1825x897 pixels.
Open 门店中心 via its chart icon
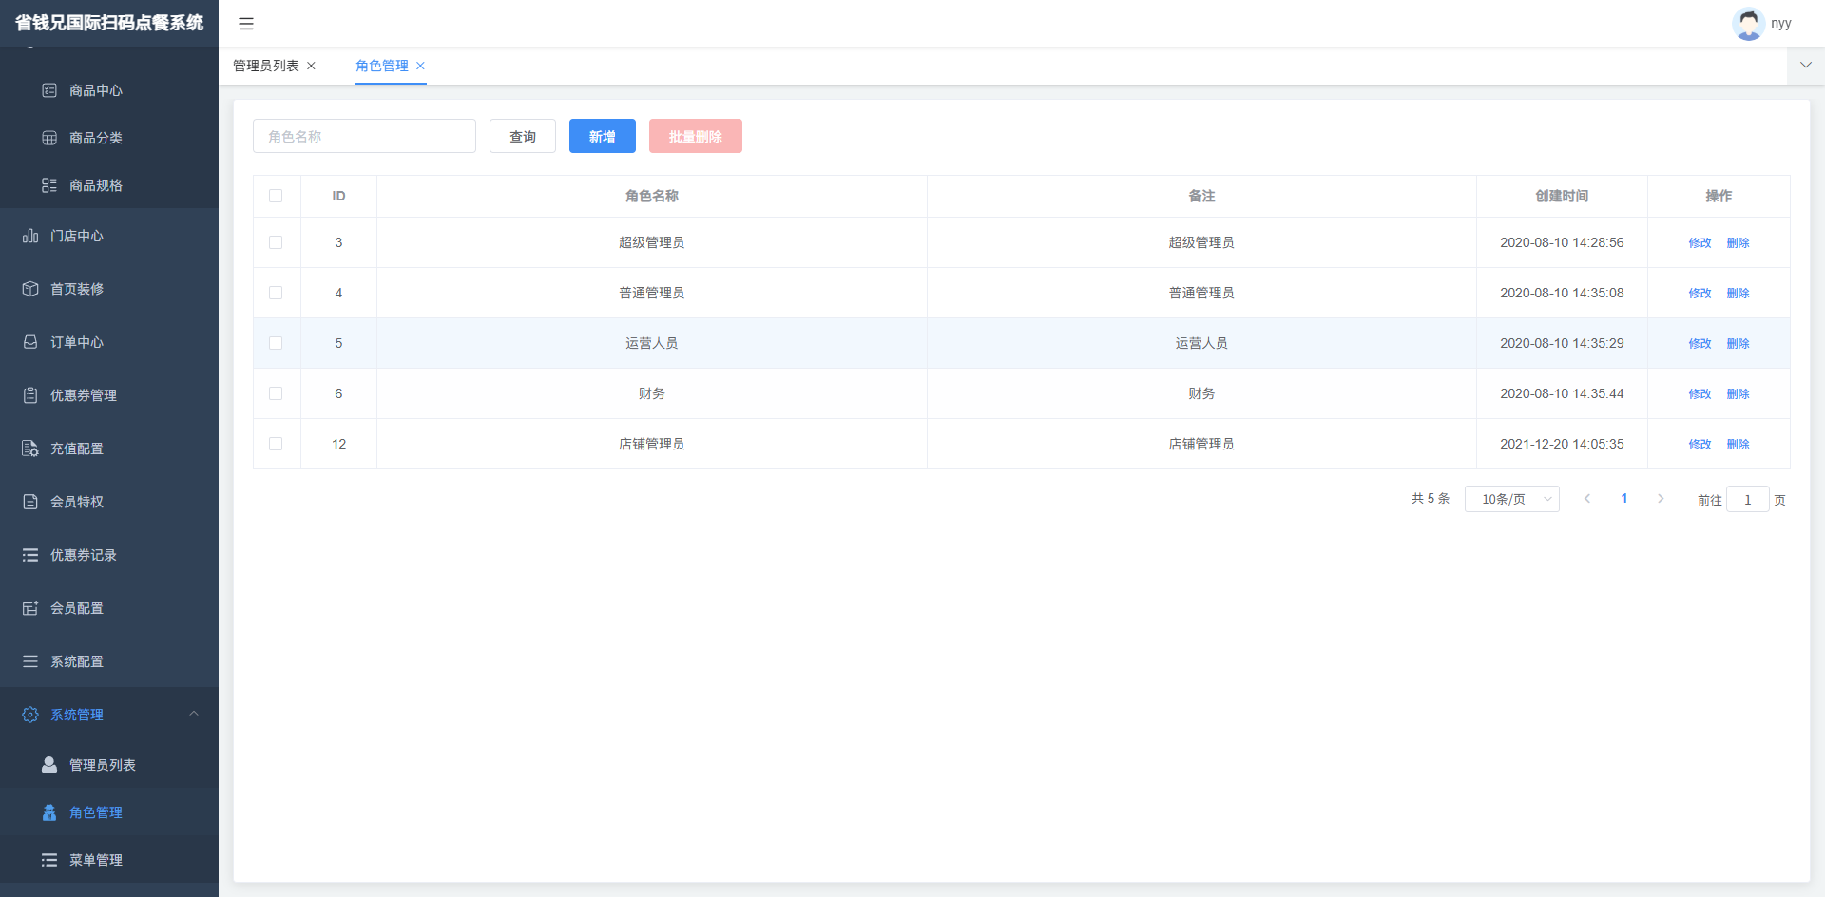[x=30, y=236]
